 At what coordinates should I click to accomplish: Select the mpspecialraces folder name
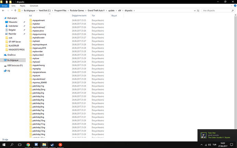click(39, 72)
